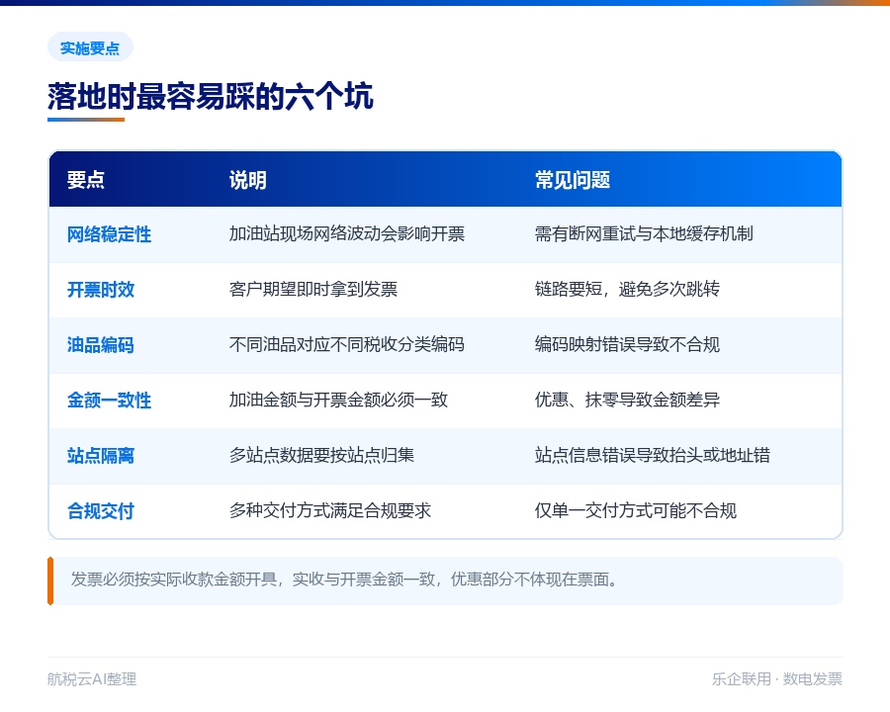Viewport: 890px width, 712px height.
Task: Click cell 仅单一交付方式可能不合规
Action: 636,511
